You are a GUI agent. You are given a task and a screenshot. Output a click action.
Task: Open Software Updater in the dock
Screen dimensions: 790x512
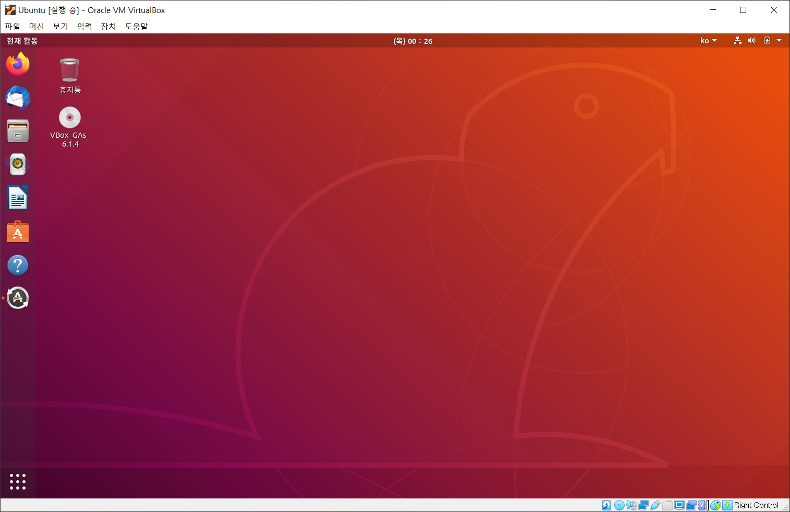[x=18, y=298]
